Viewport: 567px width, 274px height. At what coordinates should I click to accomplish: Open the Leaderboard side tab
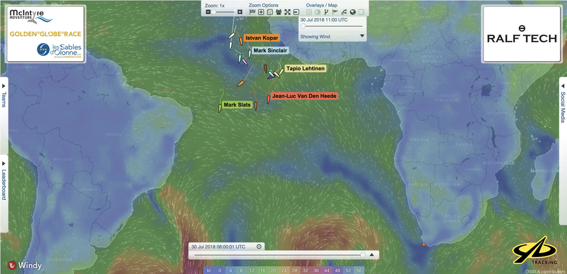click(4, 180)
